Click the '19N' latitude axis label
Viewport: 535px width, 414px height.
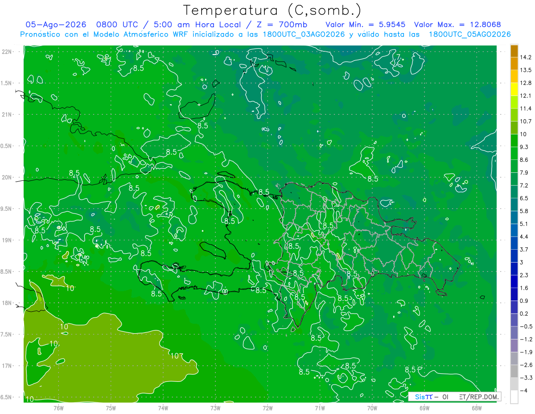[x=7, y=240]
